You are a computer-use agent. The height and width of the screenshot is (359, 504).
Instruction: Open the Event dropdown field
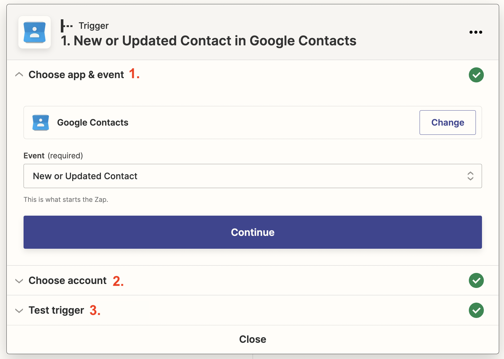245,176
